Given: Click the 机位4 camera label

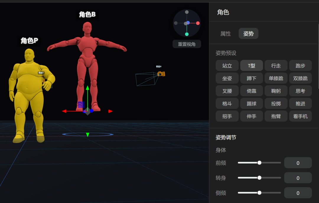Looking at the screenshot, I should [x=159, y=66].
